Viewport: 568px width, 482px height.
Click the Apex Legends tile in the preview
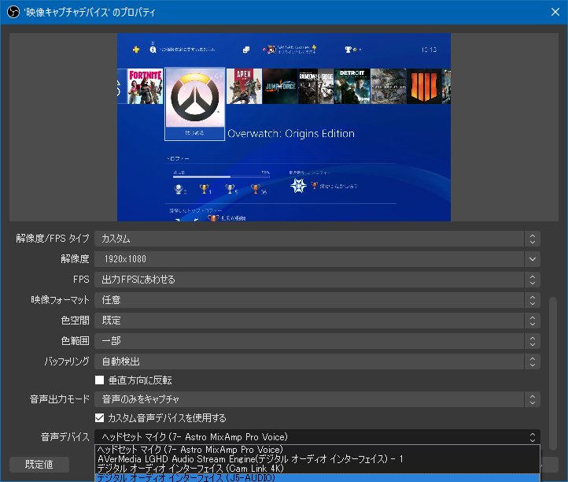tap(244, 87)
